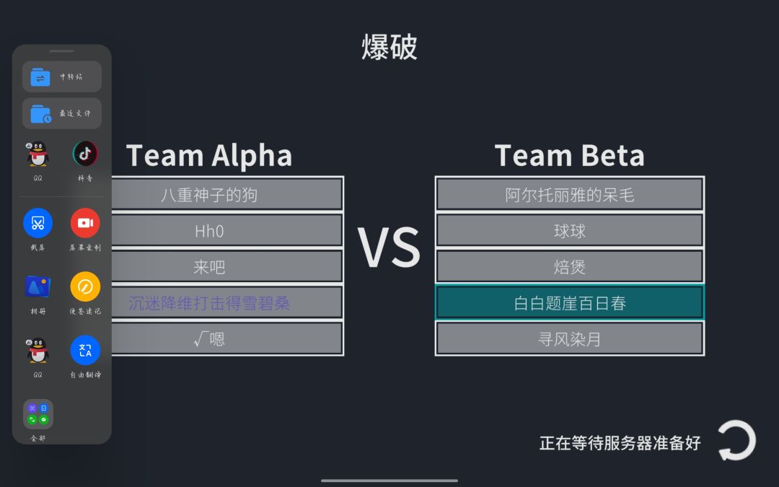Launch 便签速记 quick notes

[x=85, y=286]
